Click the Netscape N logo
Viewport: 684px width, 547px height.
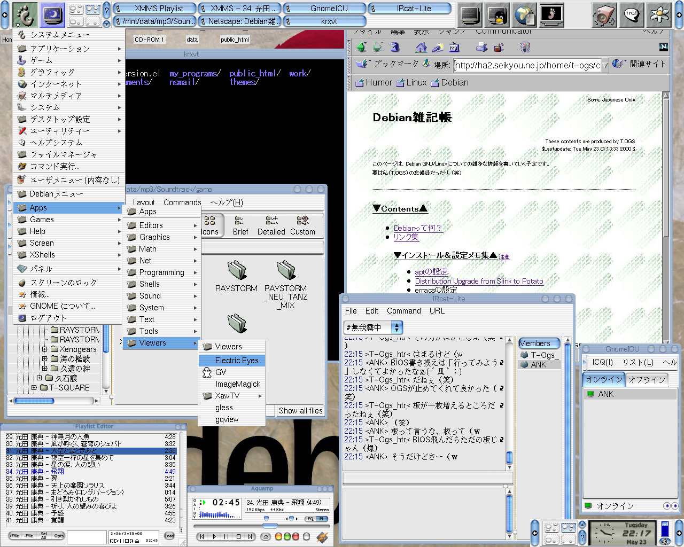click(663, 47)
